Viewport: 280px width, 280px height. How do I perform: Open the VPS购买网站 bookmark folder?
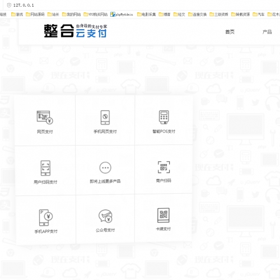tap(96, 15)
